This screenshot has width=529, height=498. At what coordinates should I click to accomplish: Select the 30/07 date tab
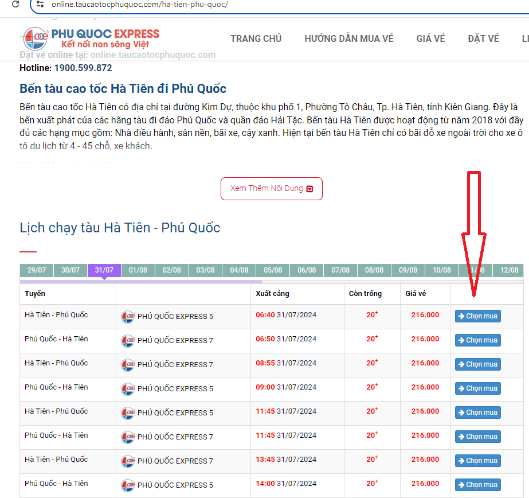point(70,270)
